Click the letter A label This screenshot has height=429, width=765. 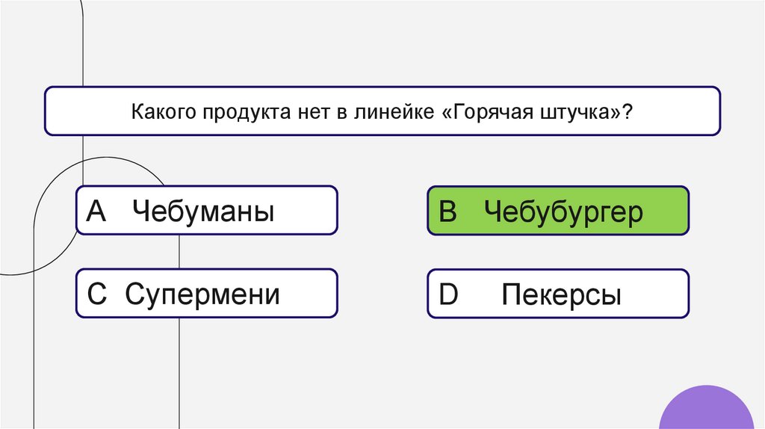(x=98, y=212)
